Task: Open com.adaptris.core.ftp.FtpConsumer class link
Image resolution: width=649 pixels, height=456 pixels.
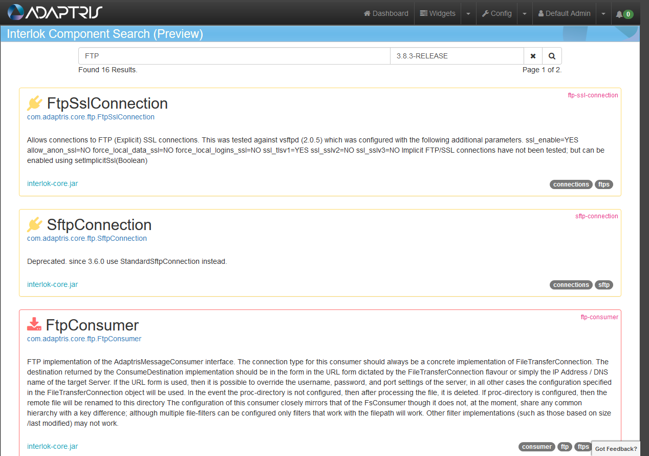Action: coord(84,339)
